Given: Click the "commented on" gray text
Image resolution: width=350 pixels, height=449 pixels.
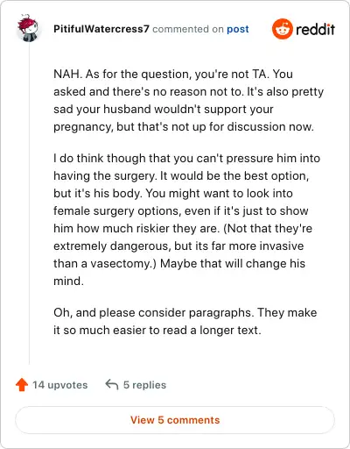Looking at the screenshot, I should (188, 29).
